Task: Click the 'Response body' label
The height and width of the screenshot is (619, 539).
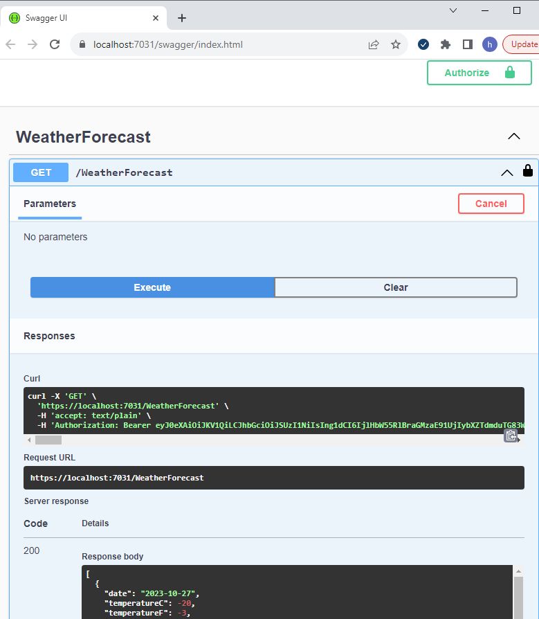Action: pyautogui.click(x=113, y=557)
